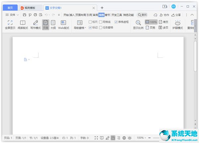
Task: Select 多页 multiple pages view
Action: [164, 28]
